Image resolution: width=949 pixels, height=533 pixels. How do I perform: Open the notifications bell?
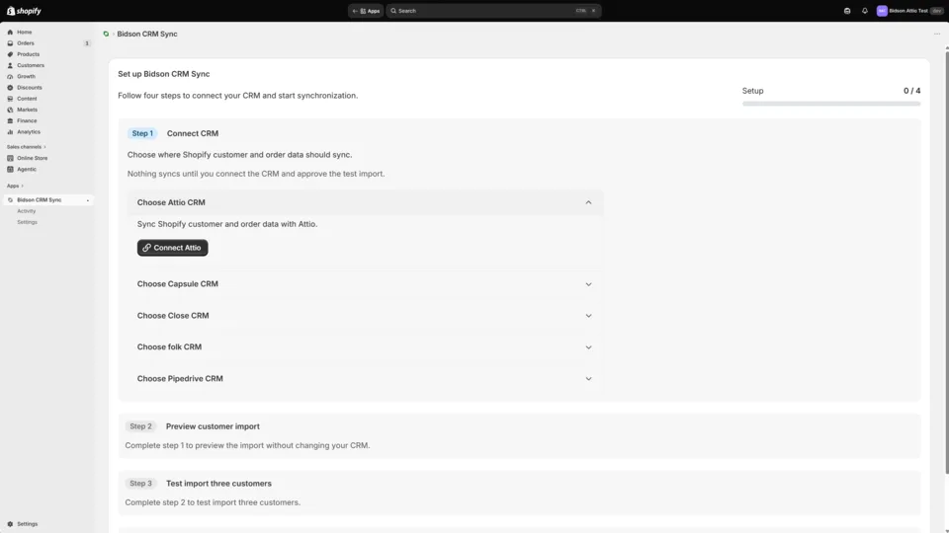pyautogui.click(x=865, y=11)
